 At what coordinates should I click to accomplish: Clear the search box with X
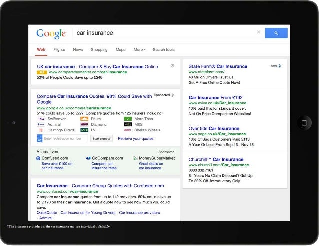click(x=259, y=32)
